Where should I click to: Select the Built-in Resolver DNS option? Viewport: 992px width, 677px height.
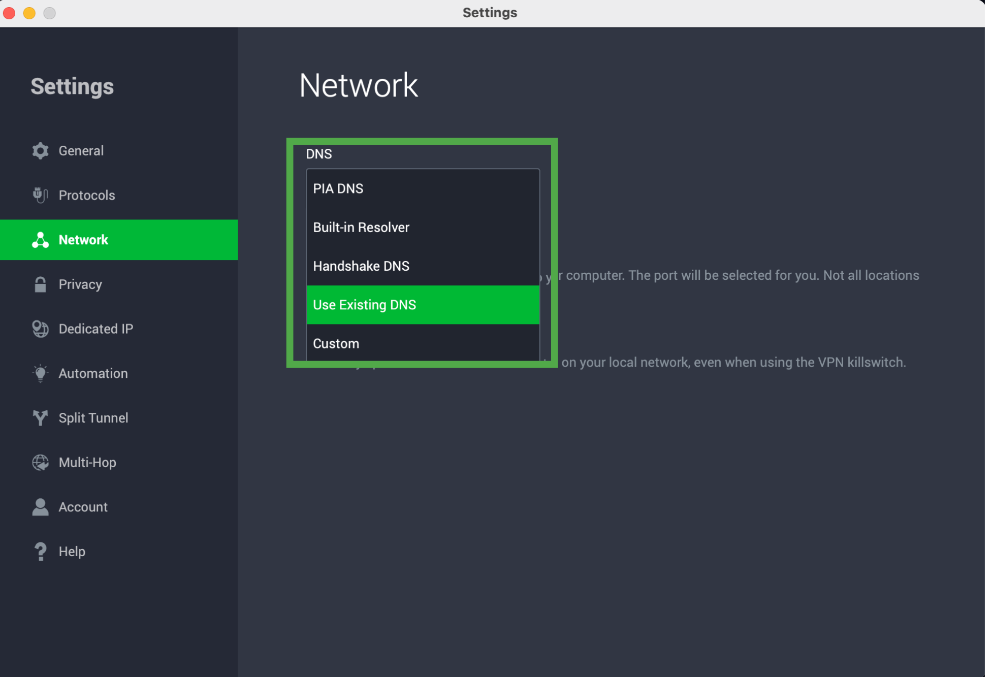tap(423, 228)
